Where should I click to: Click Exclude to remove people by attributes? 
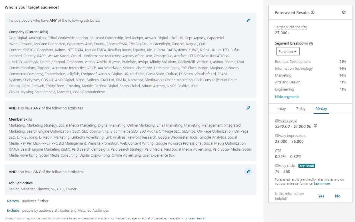click(13, 211)
